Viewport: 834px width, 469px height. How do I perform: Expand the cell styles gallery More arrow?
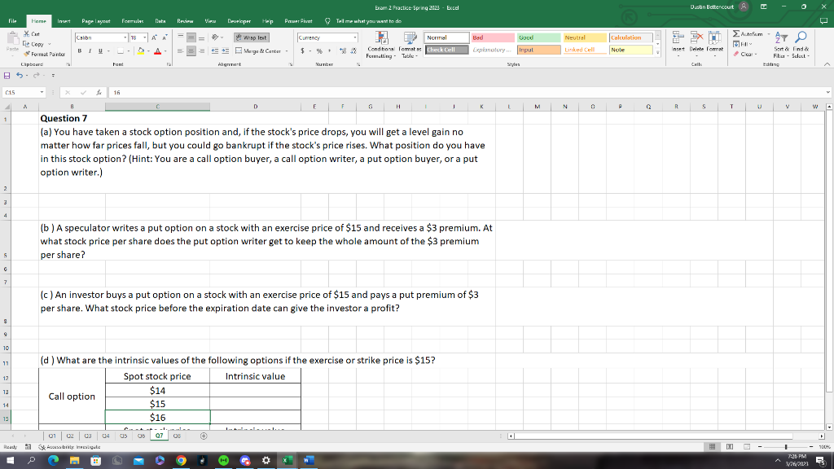(658, 53)
